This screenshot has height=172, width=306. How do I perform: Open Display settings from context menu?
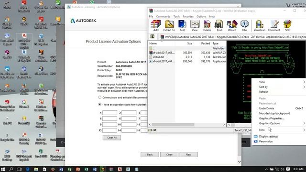pyautogui.click(x=279, y=137)
